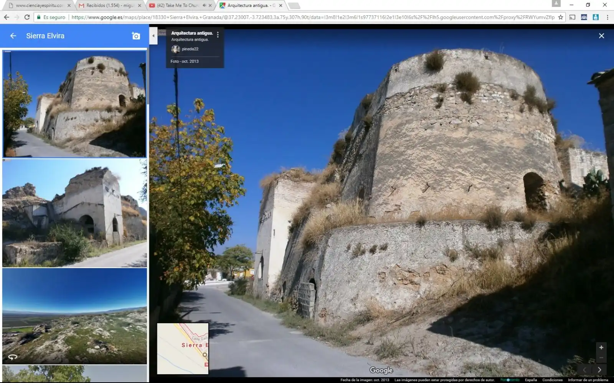The image size is (614, 383).
Task: Click the España footer link
Action: [531, 380]
